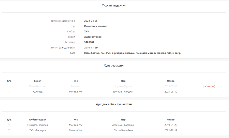Select the updated date value 2023-04-25

[91, 21]
